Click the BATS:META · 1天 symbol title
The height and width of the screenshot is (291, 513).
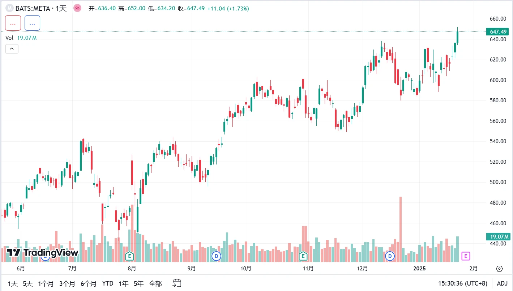pyautogui.click(x=41, y=8)
